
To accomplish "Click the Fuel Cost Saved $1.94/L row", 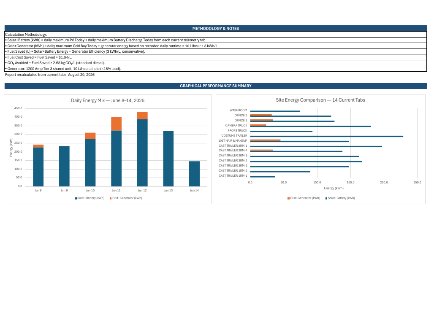I will click(216, 57).
